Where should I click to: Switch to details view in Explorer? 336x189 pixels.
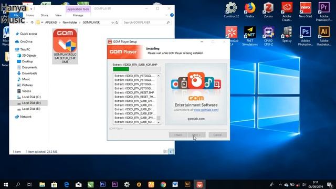[x=165, y=152]
